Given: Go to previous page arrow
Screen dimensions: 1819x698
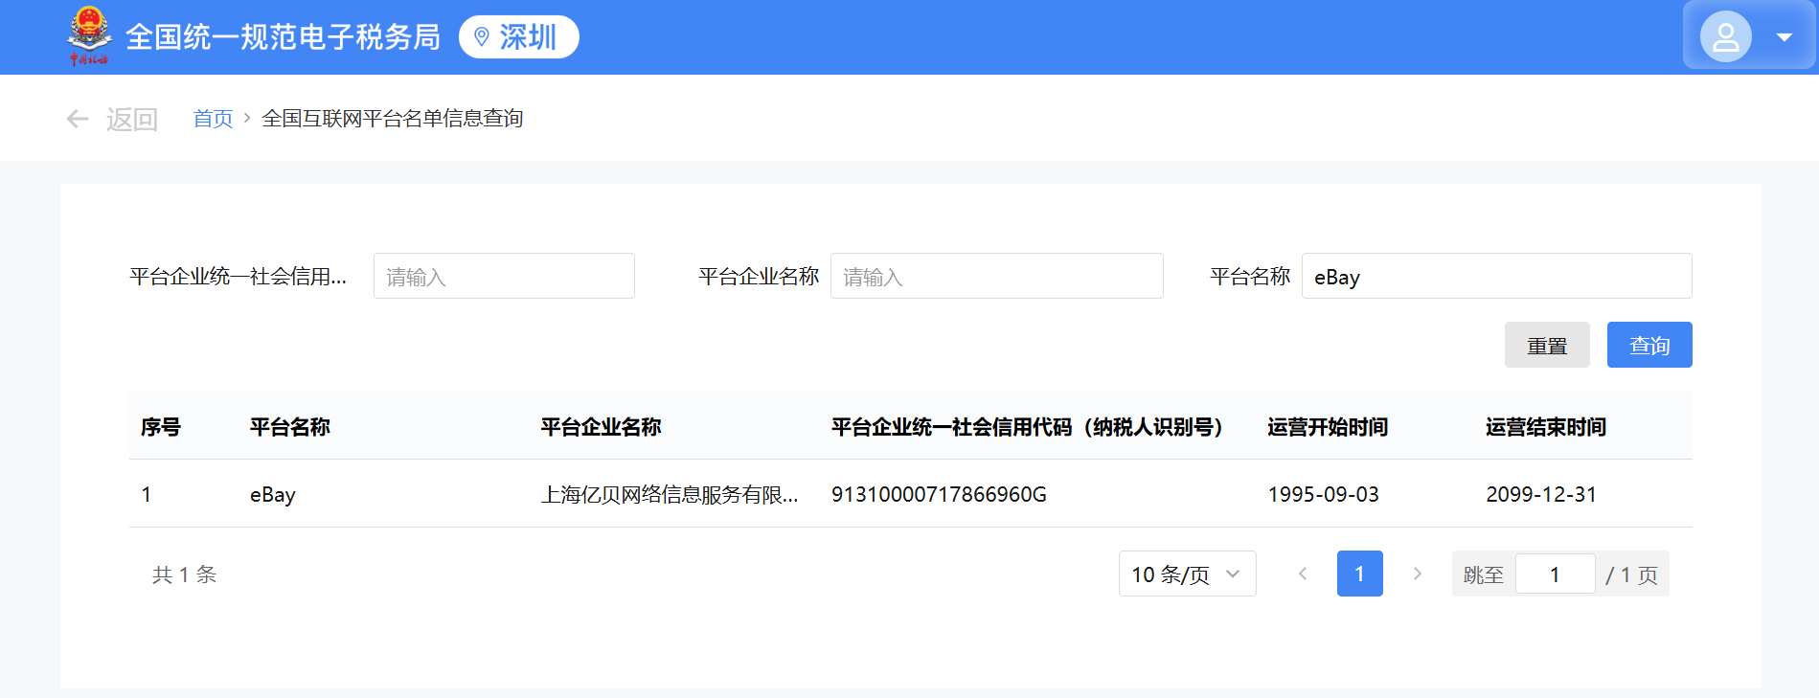Looking at the screenshot, I should point(1303,574).
